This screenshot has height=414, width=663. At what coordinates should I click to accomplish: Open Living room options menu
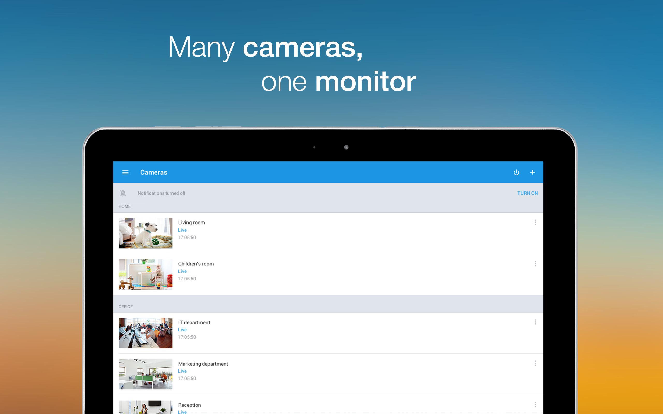(535, 222)
